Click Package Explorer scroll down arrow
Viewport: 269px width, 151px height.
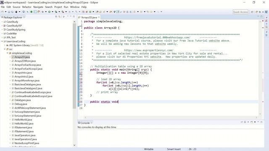tap(74, 145)
